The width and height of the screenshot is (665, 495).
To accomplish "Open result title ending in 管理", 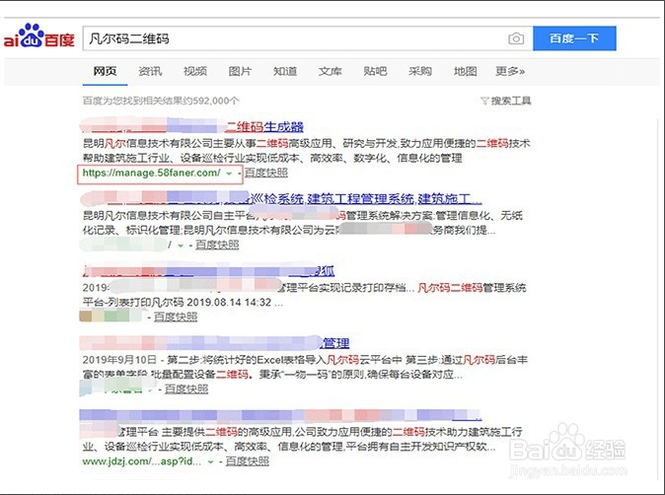I will [x=336, y=343].
